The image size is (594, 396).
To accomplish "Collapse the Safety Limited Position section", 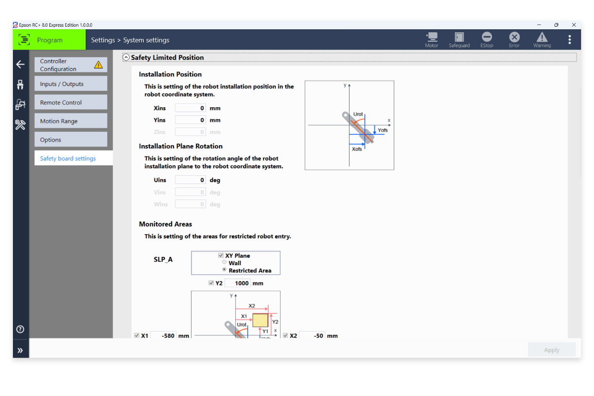I will [126, 57].
